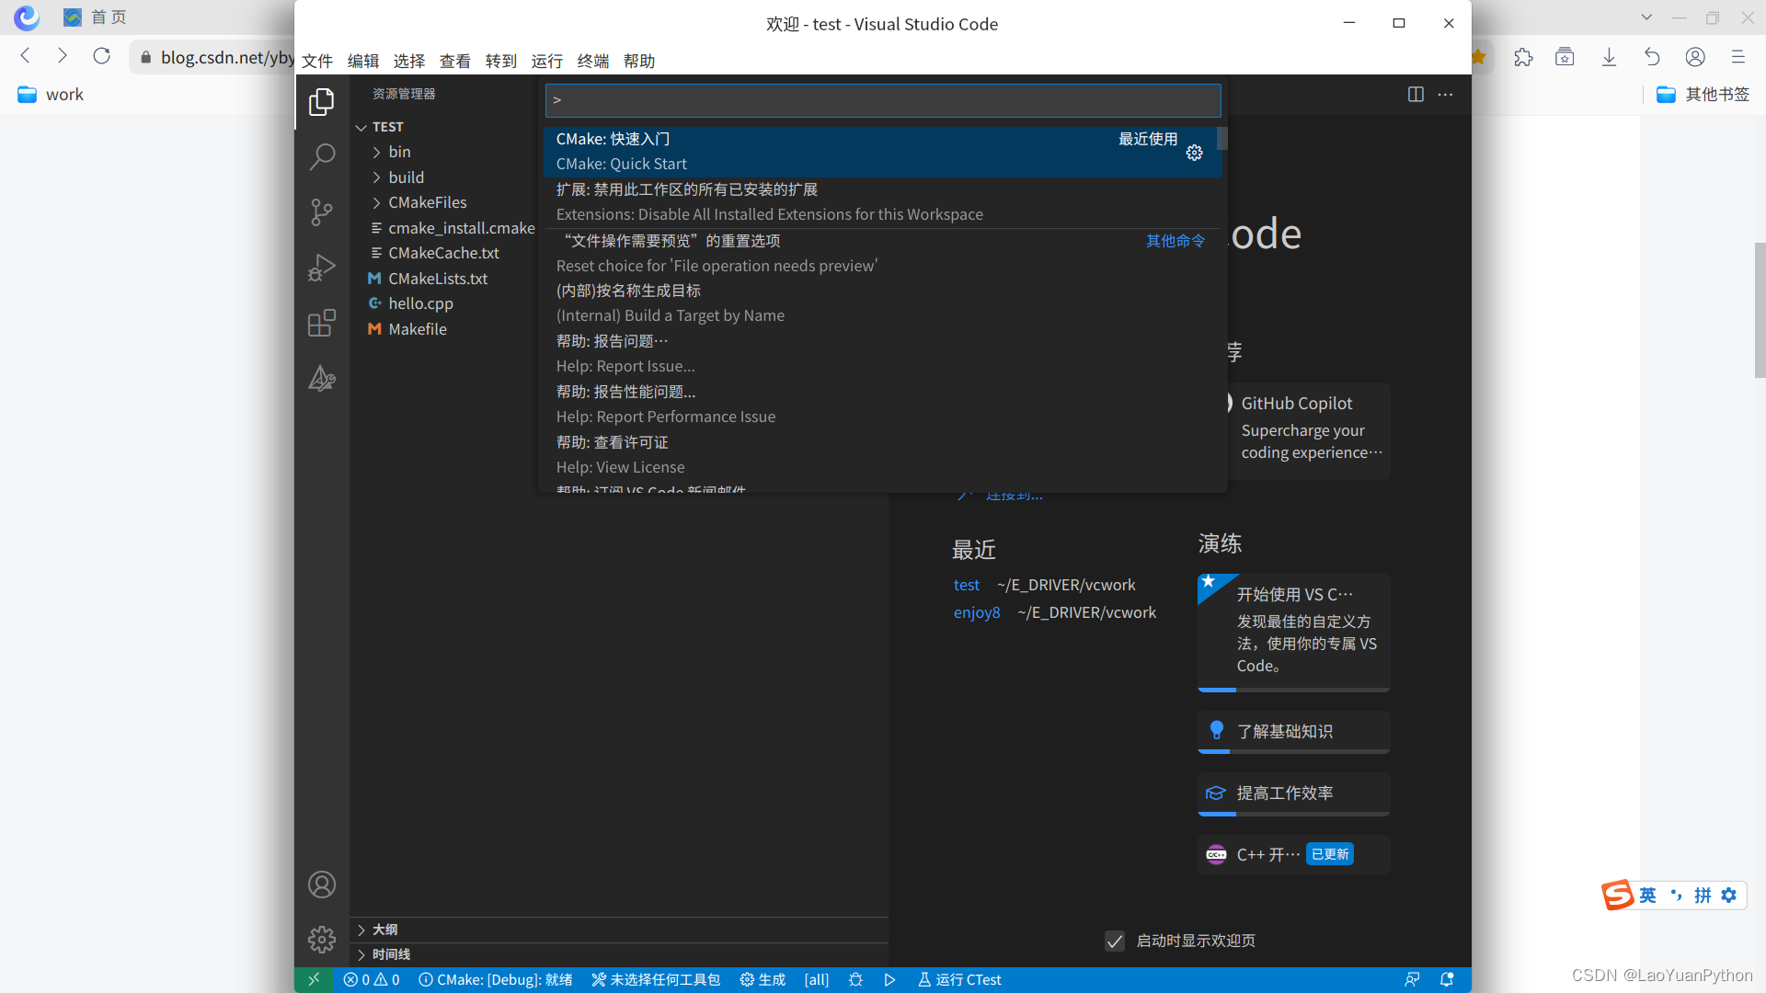Open browser profile account icon
This screenshot has width=1766, height=993.
1695,57
